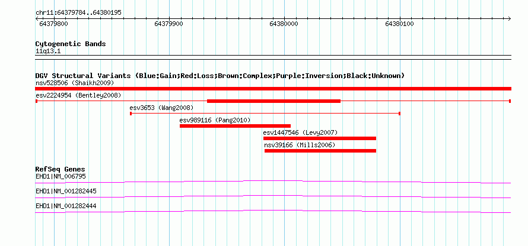
Task: Click the DGV Structural Variants track title
Action: [x=220, y=76]
